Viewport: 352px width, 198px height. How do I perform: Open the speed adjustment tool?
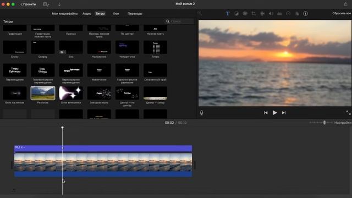click(288, 13)
